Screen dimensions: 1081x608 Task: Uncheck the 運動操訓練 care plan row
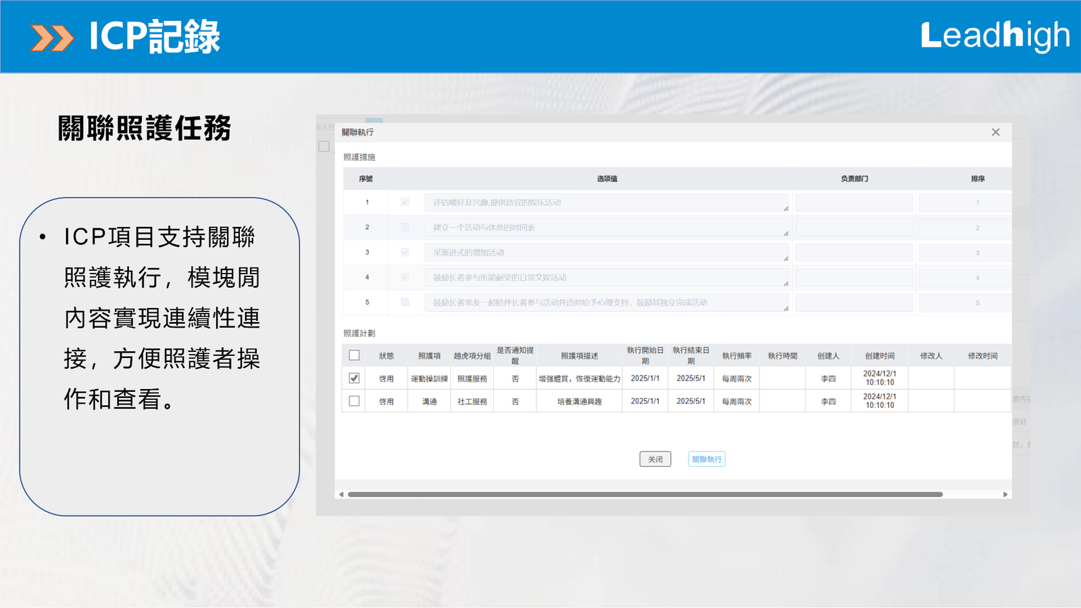pos(354,378)
